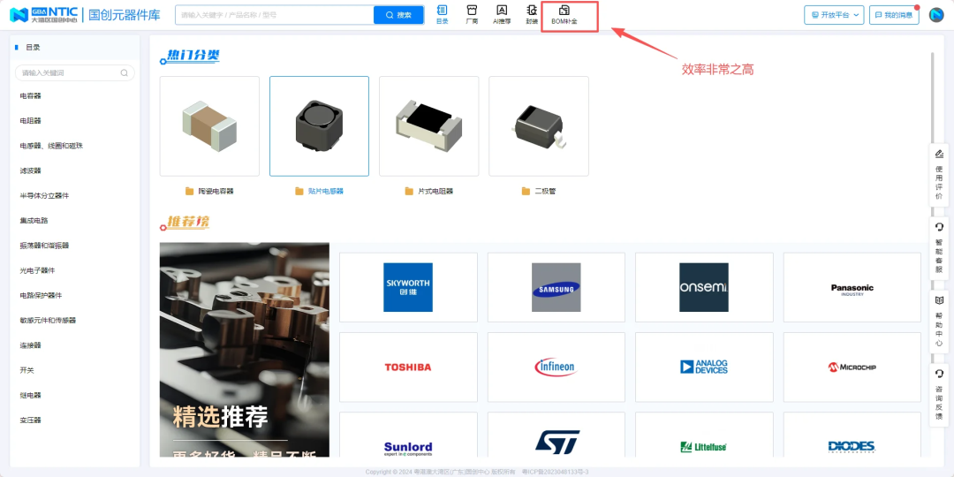This screenshot has width=954, height=477.
Task: Click the NTIC 国创元器件库 logo
Action: click(85, 15)
